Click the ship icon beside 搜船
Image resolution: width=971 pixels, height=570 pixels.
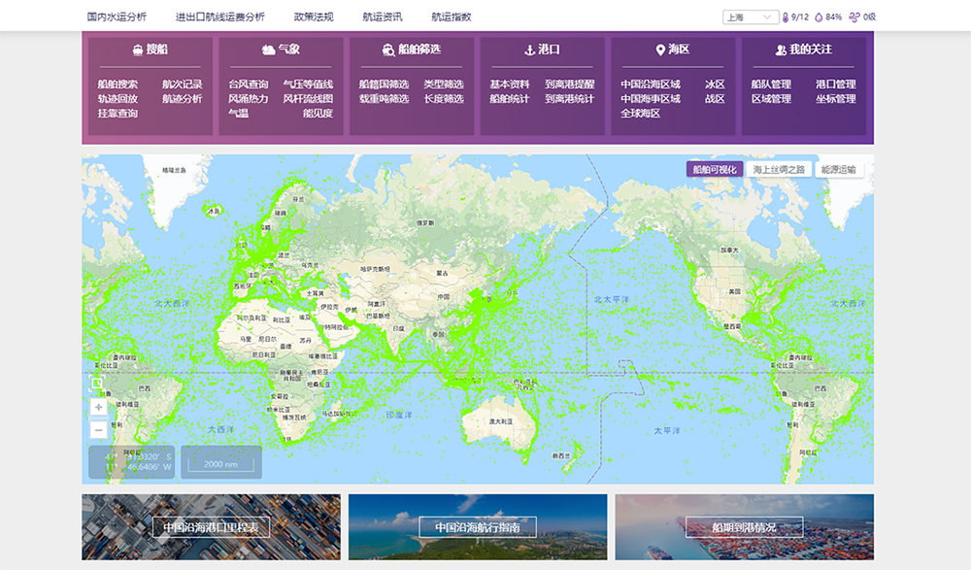137,50
